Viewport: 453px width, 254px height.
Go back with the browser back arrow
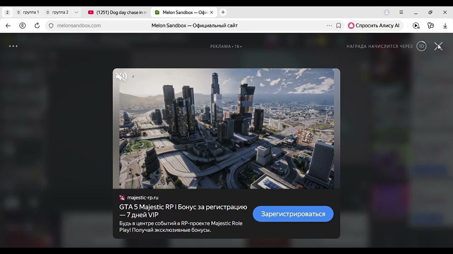click(x=8, y=25)
